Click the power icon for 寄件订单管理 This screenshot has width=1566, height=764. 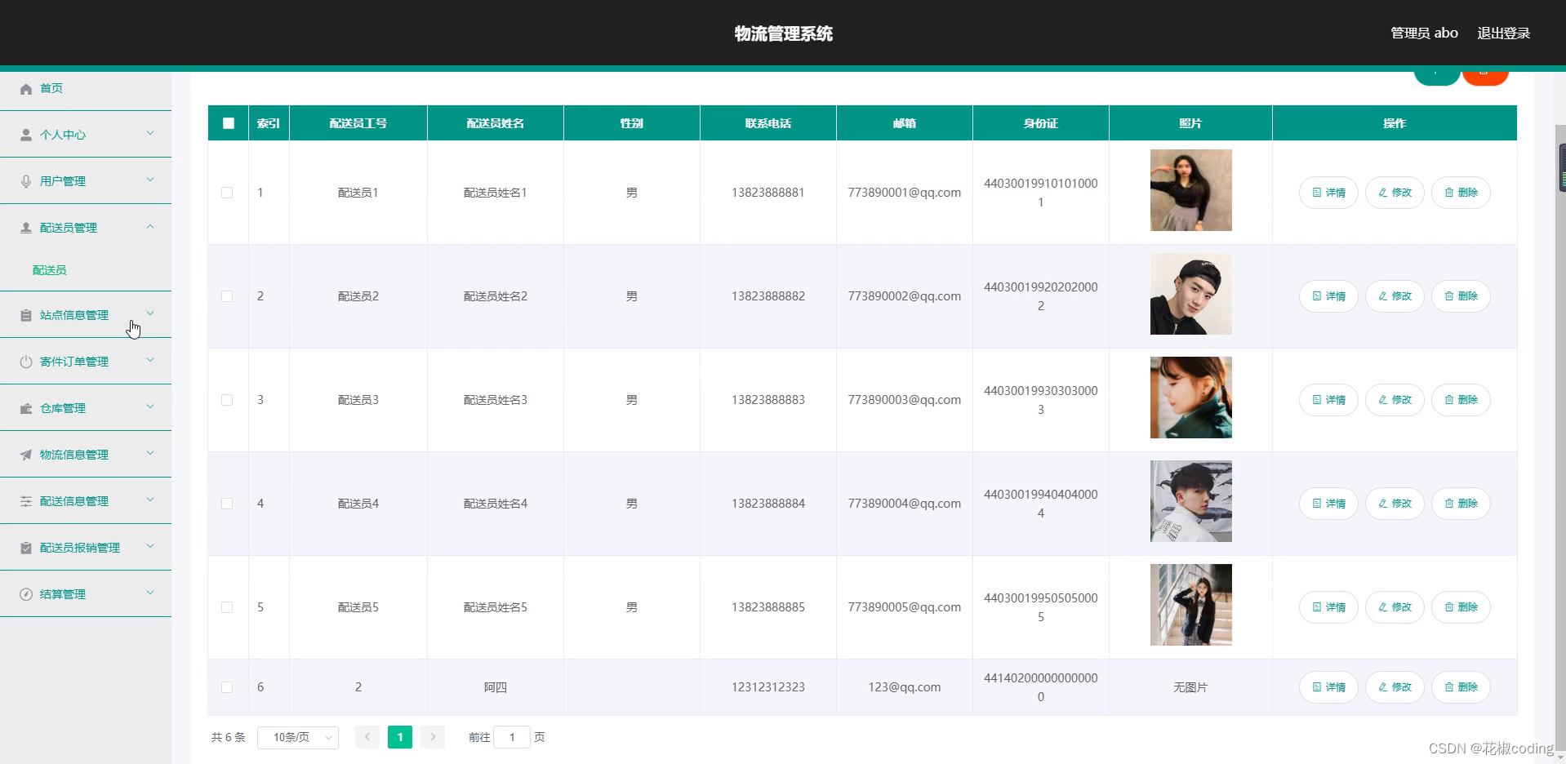click(26, 362)
